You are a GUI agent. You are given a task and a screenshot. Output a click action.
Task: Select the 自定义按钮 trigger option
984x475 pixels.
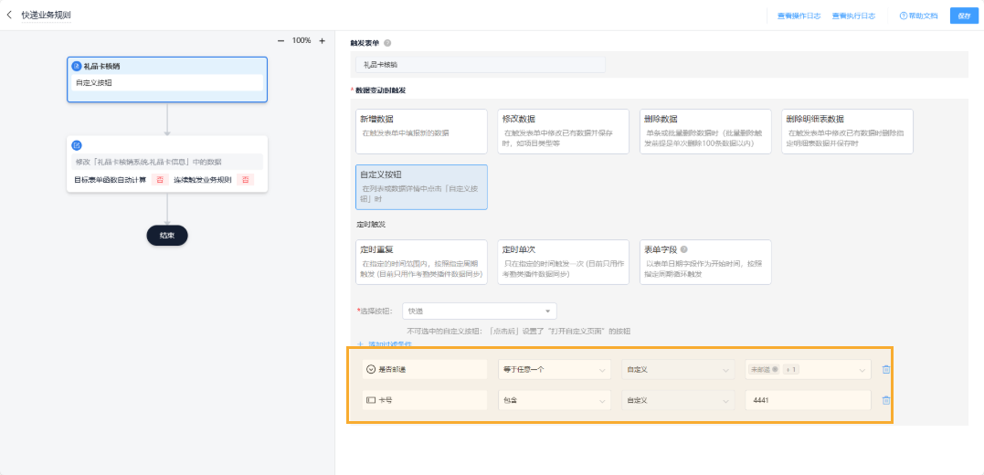click(421, 187)
